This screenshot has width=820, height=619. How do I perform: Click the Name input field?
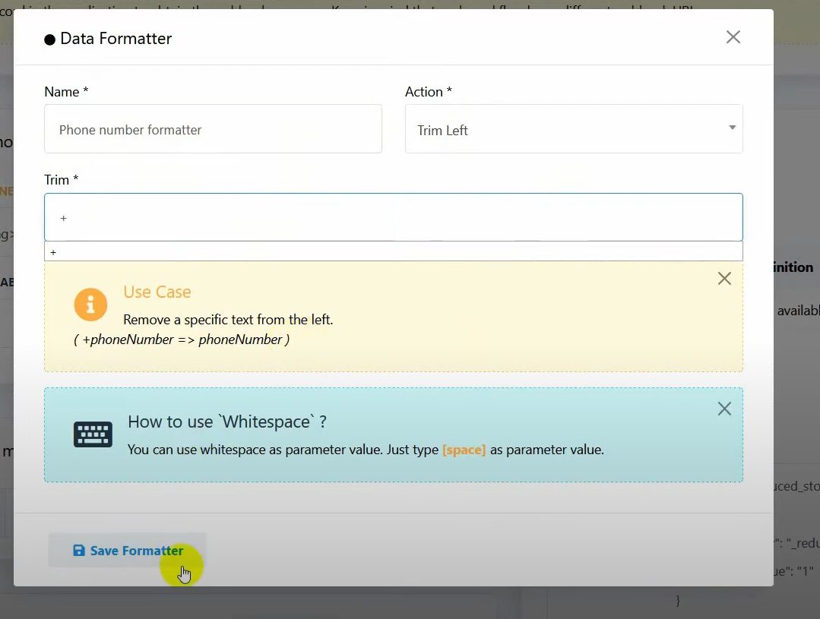tap(213, 129)
